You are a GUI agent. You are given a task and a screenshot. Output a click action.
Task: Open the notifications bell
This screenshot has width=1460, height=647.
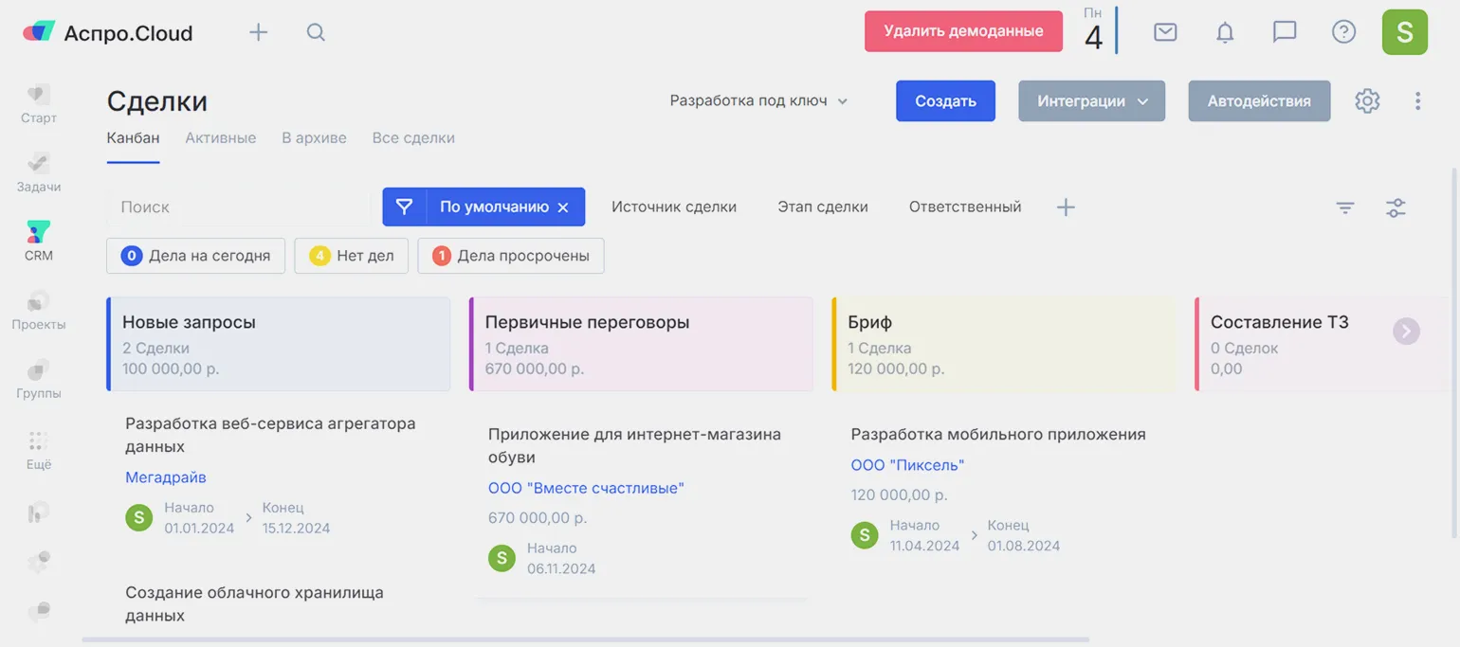pos(1225,32)
